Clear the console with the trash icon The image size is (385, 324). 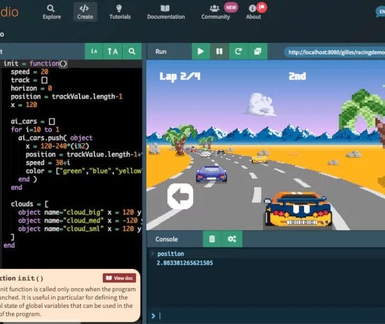point(212,239)
